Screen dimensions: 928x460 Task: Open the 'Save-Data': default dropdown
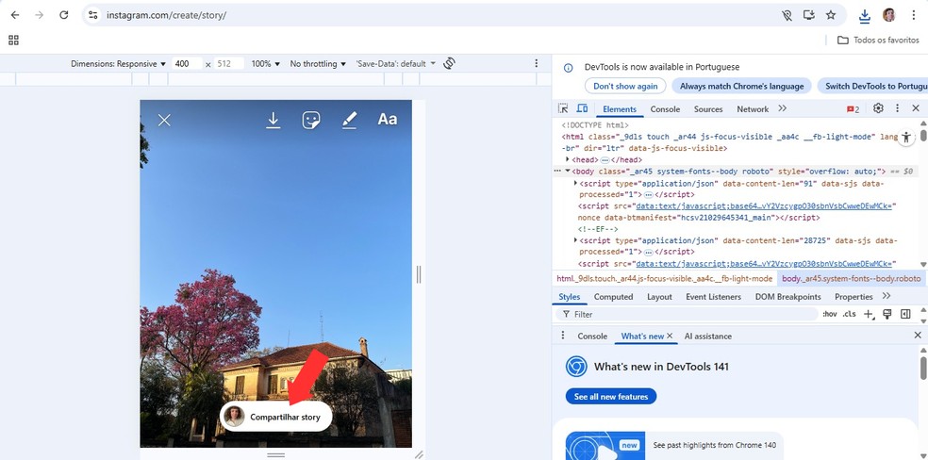395,64
